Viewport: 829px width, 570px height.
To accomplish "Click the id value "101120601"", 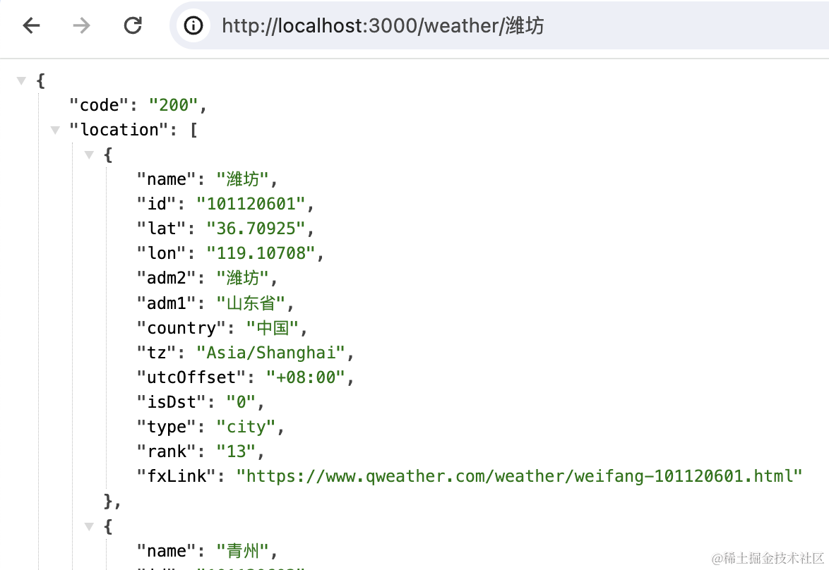I will 251,204.
